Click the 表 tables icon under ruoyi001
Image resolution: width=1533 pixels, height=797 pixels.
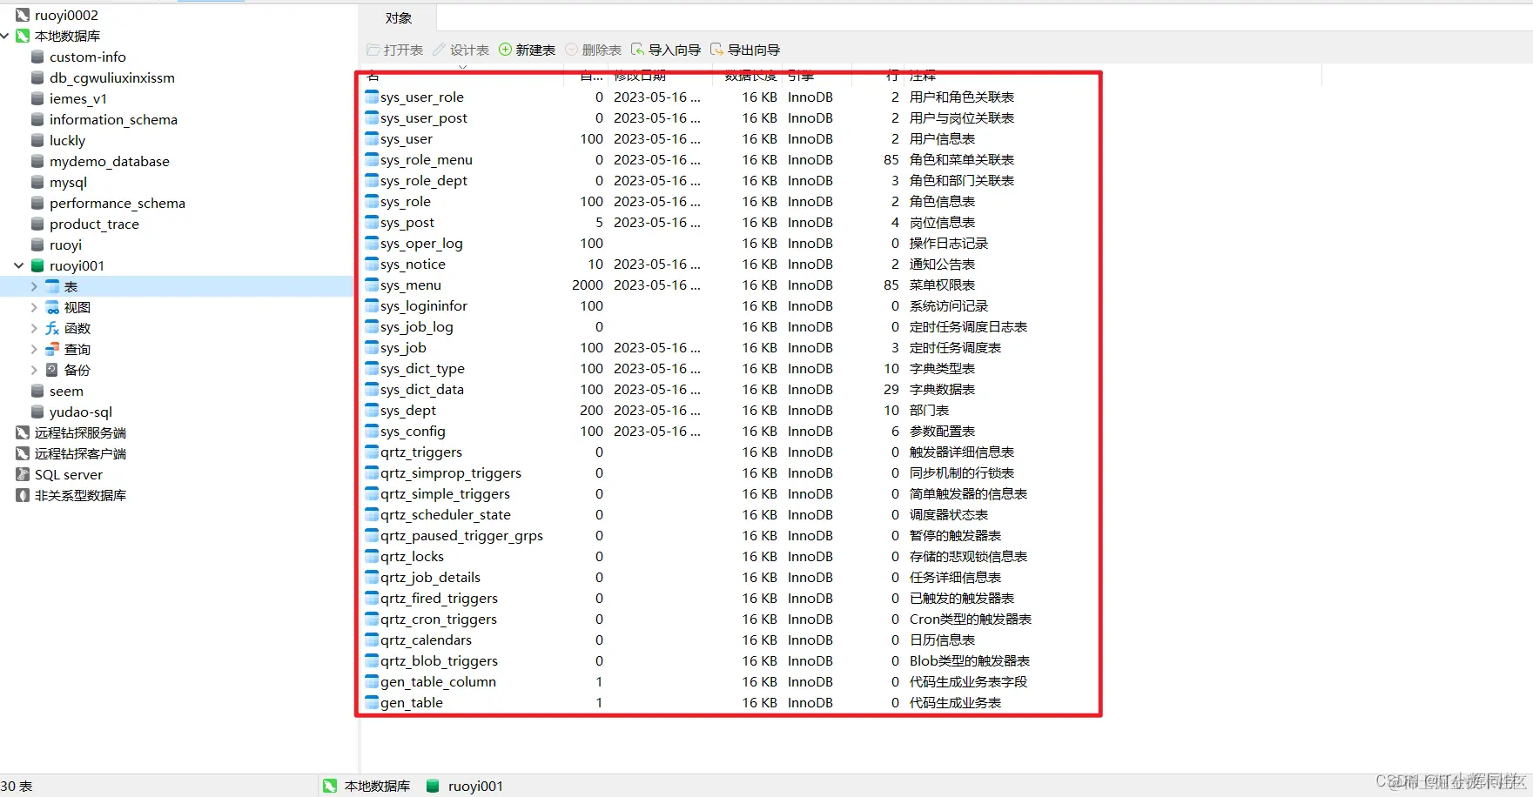point(53,286)
